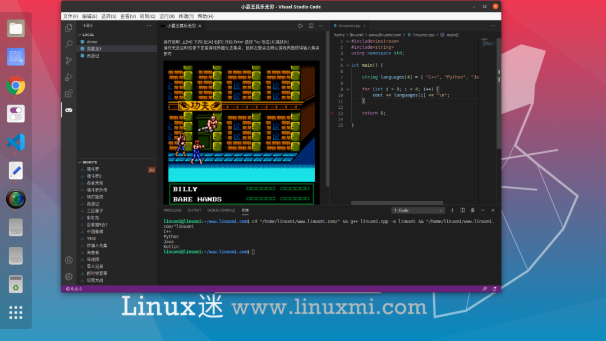The image size is (606, 341).
Task: Click the www.linuxmi.com breadcrumb
Action: (384, 35)
